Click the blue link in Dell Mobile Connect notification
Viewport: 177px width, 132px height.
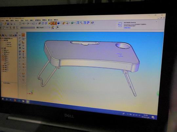[x=127, y=28]
